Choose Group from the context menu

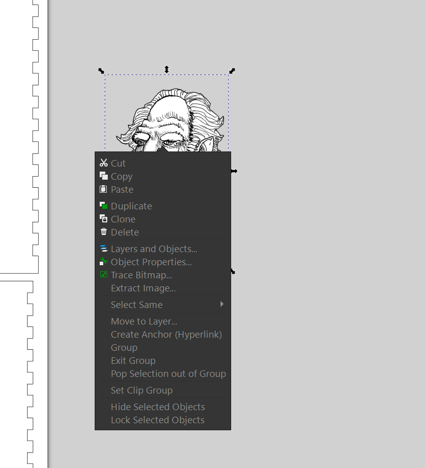click(x=163, y=348)
